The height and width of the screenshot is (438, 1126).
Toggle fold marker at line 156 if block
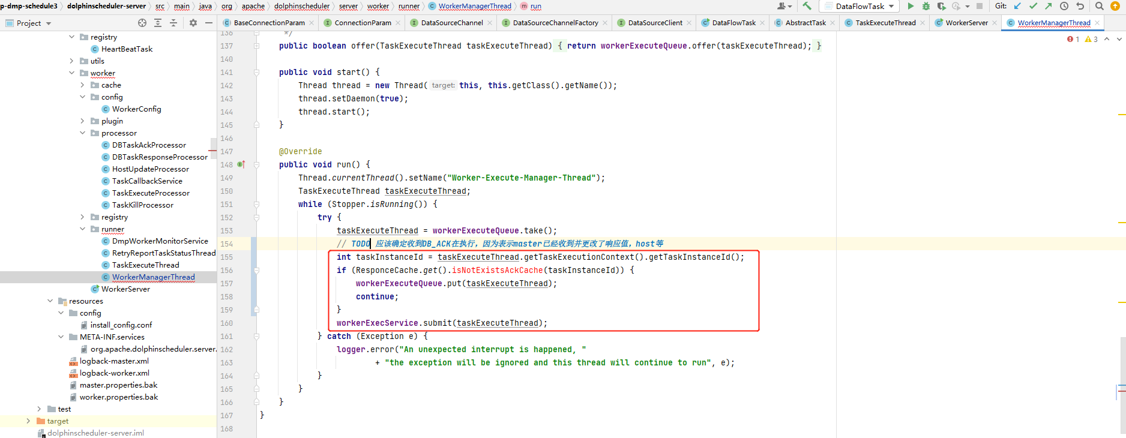click(x=256, y=270)
